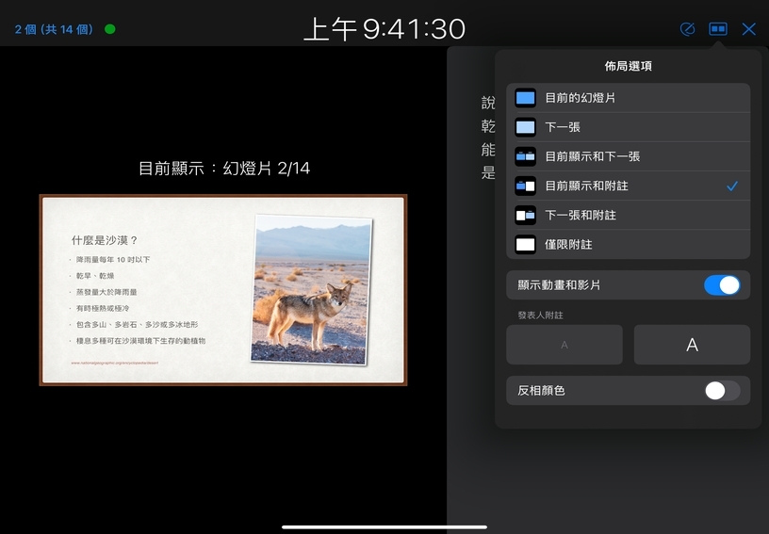Click the 目前顯示和下一張 layout icon

click(x=526, y=156)
